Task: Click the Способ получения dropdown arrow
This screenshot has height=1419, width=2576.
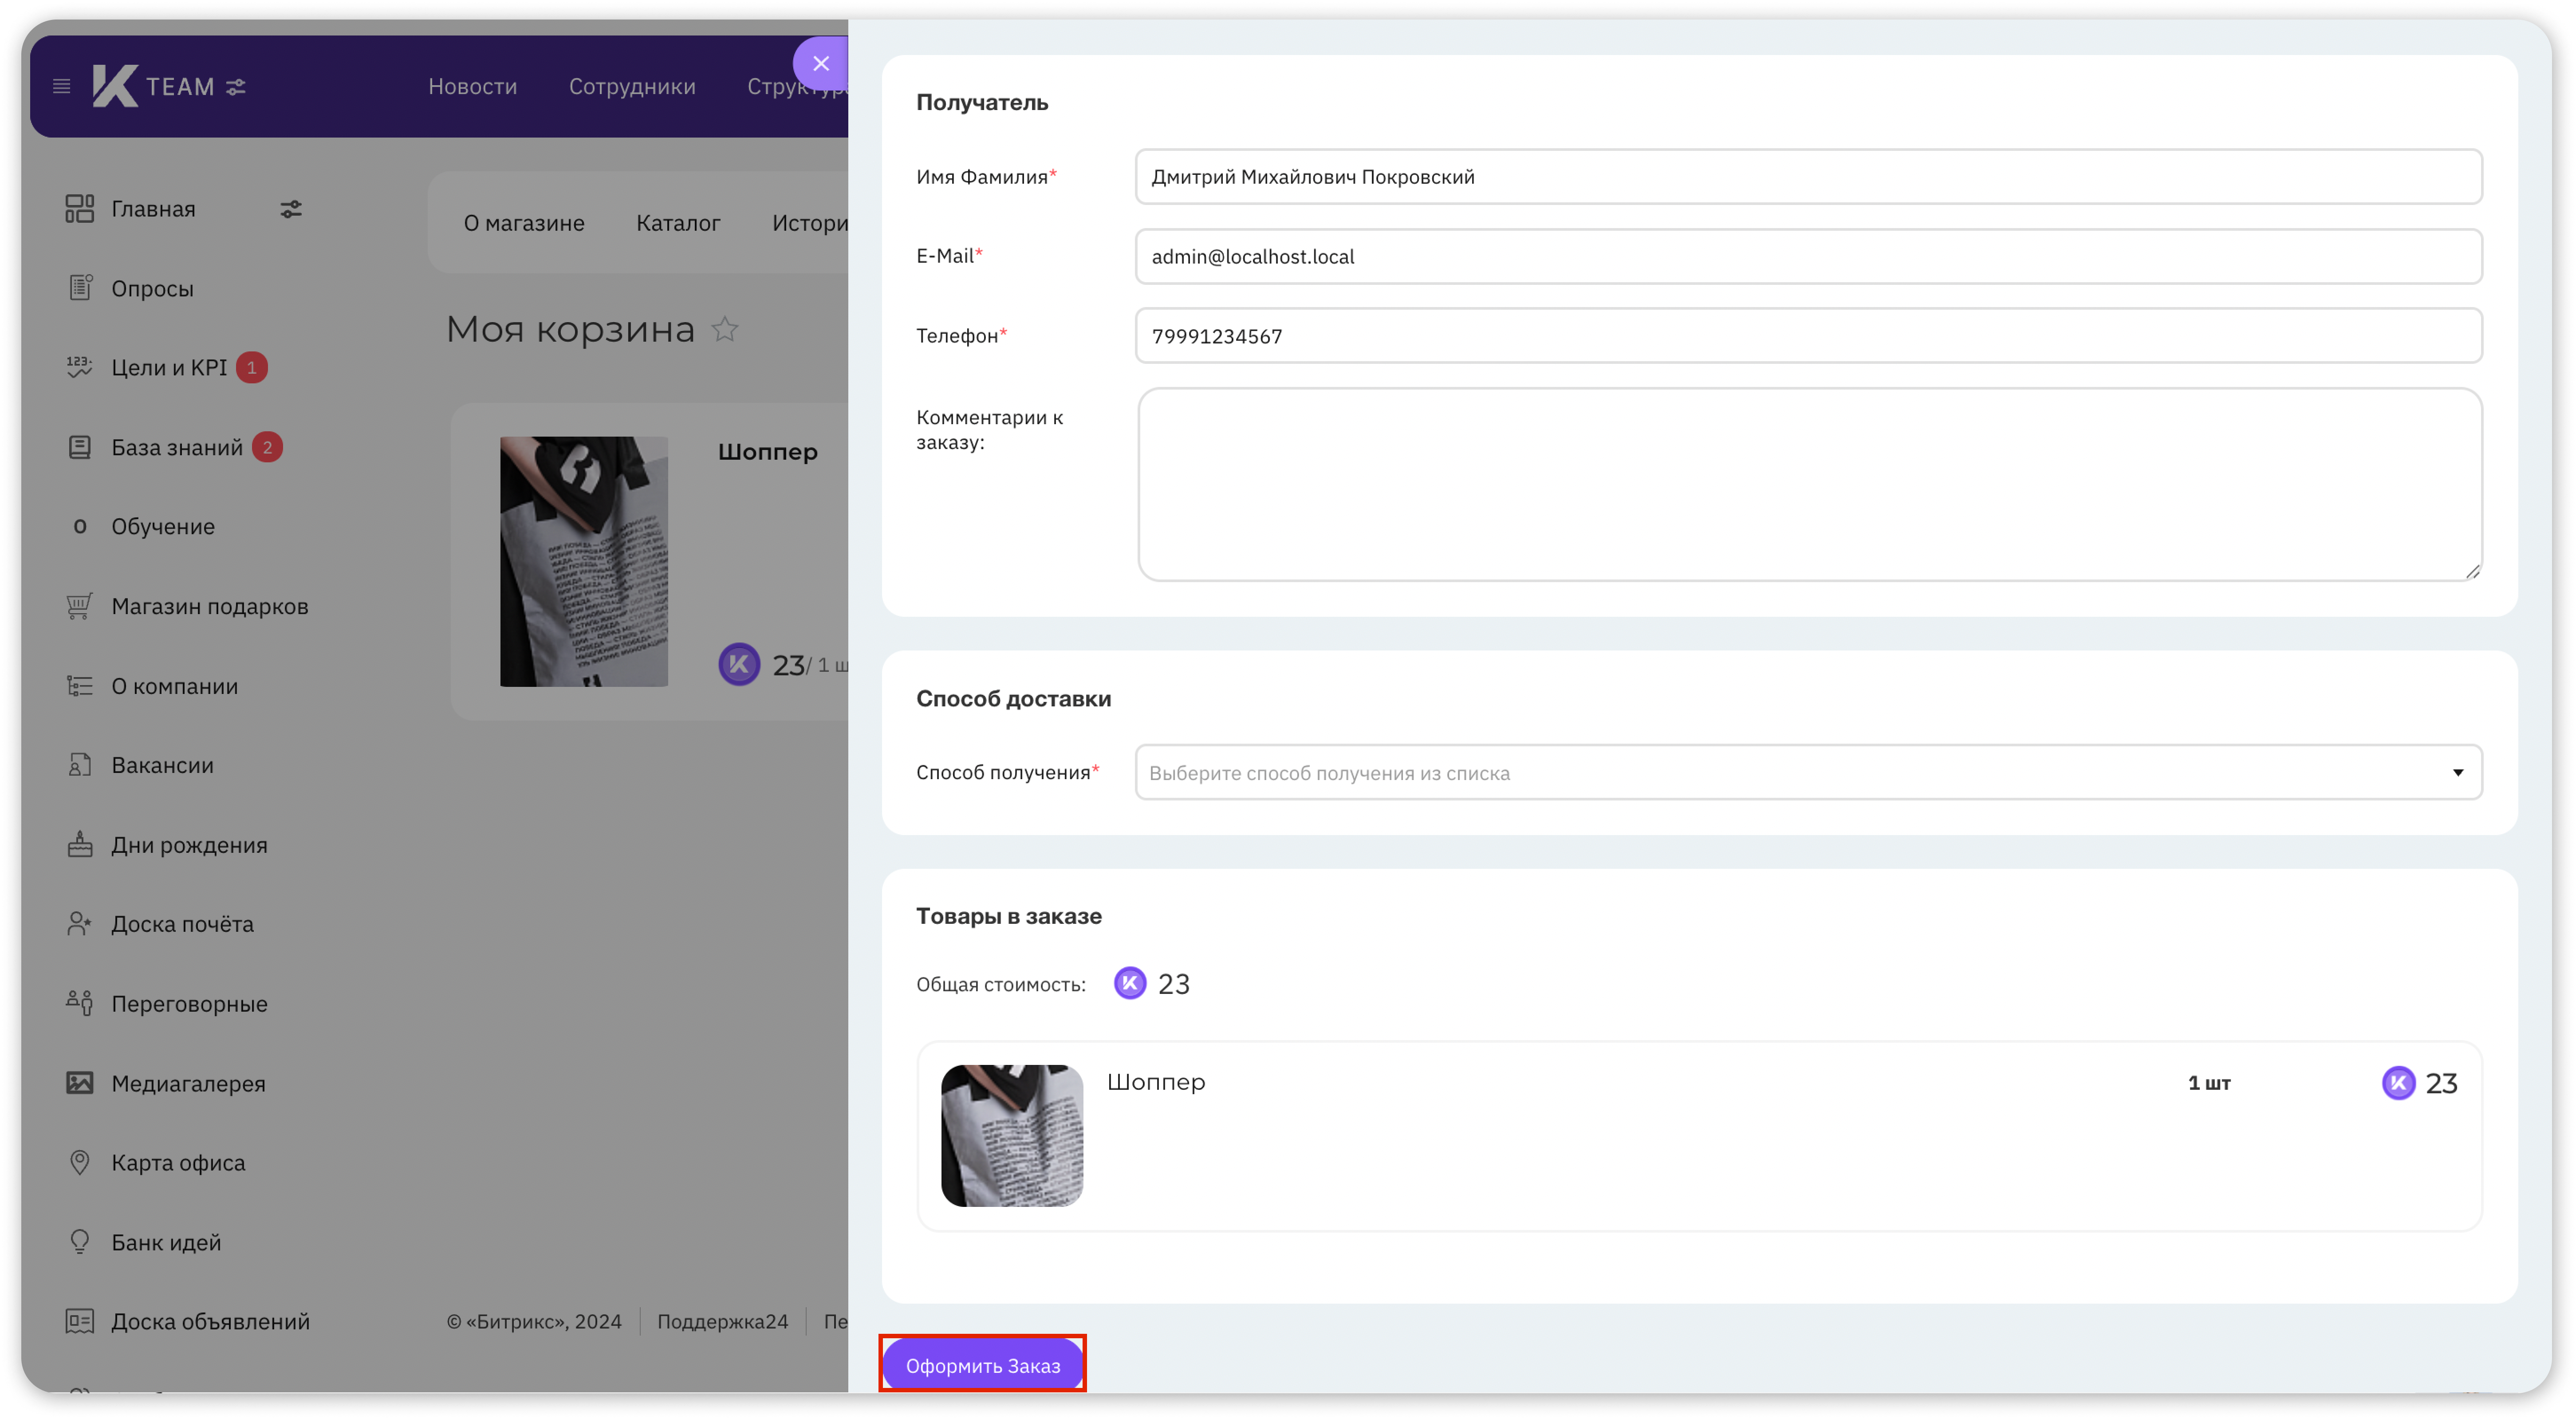Action: (x=2458, y=772)
